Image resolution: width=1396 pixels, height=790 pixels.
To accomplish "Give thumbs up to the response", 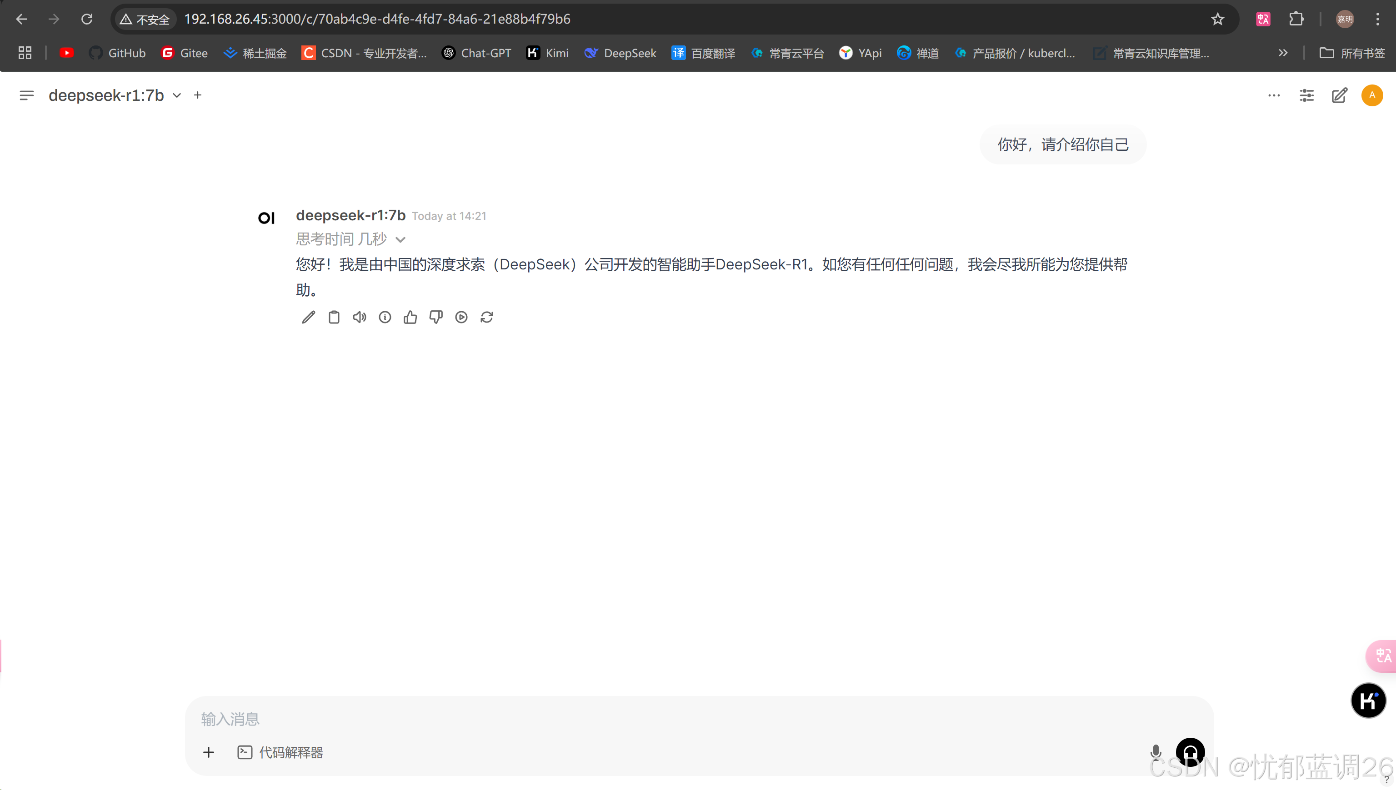I will [x=410, y=318].
